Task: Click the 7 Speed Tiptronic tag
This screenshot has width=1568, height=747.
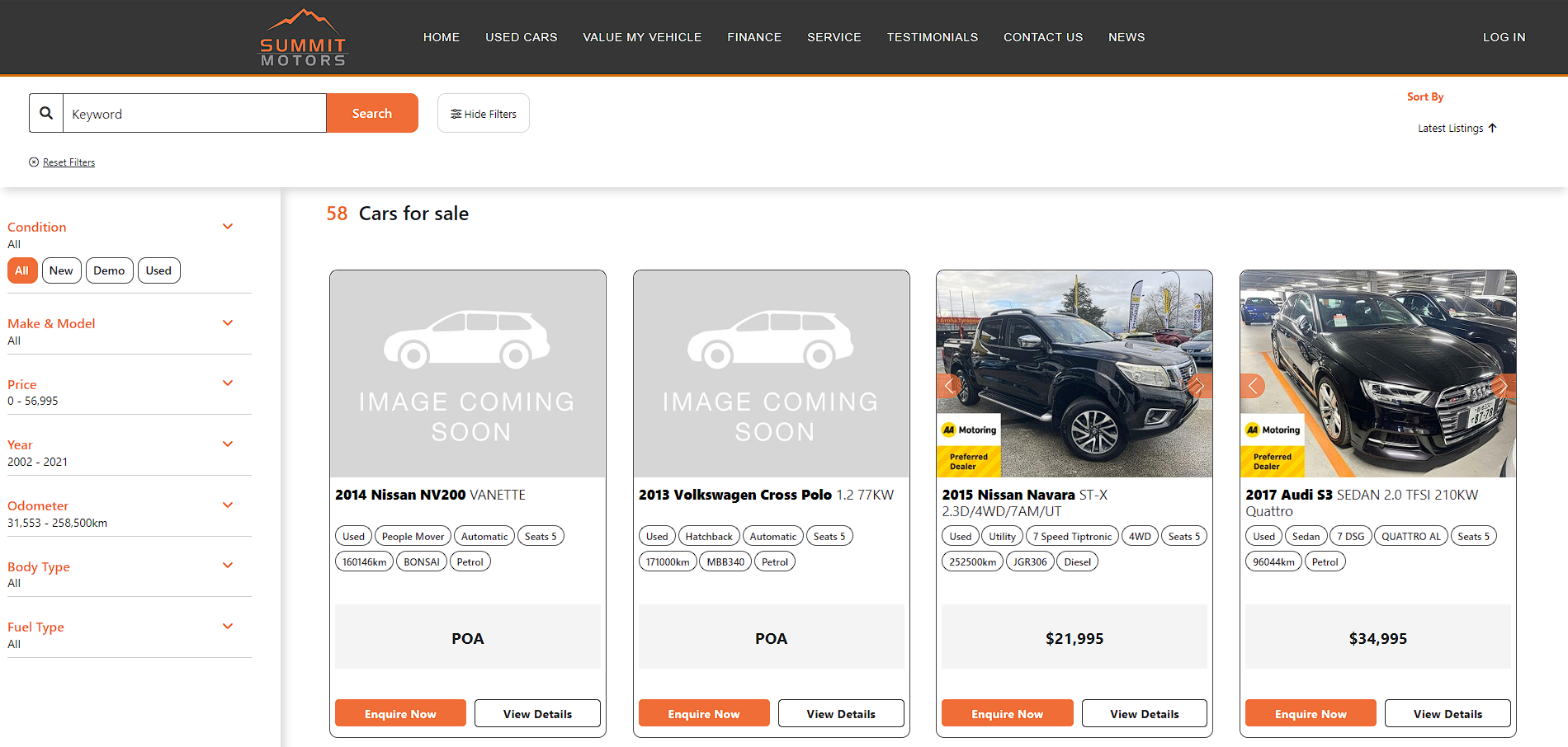Action: [x=1072, y=536]
